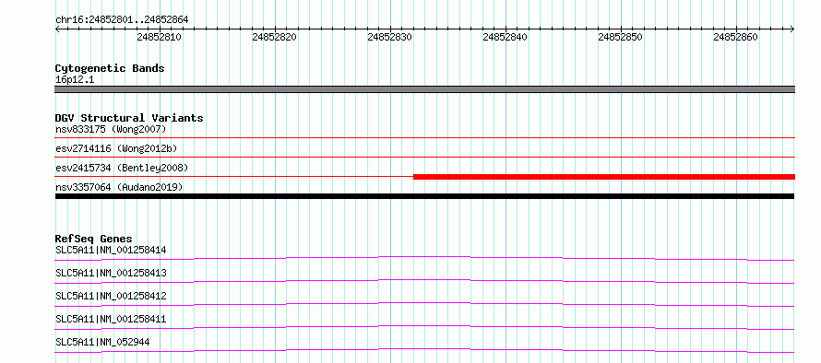Click magenta gene line for NM_001258414

pyautogui.click(x=424, y=258)
